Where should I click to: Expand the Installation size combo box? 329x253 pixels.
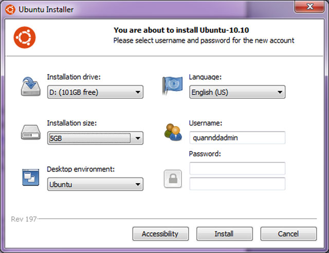point(95,138)
